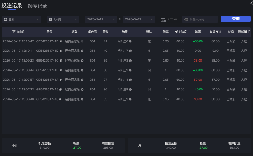Focus the 请输入局号 round number field
253x156 pixels.
pos(200,19)
